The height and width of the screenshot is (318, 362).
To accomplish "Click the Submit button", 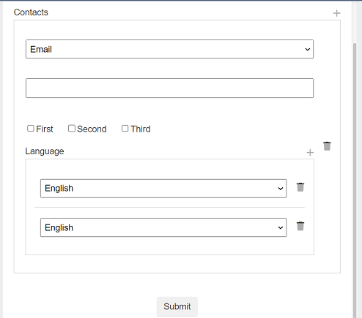I will (177, 306).
